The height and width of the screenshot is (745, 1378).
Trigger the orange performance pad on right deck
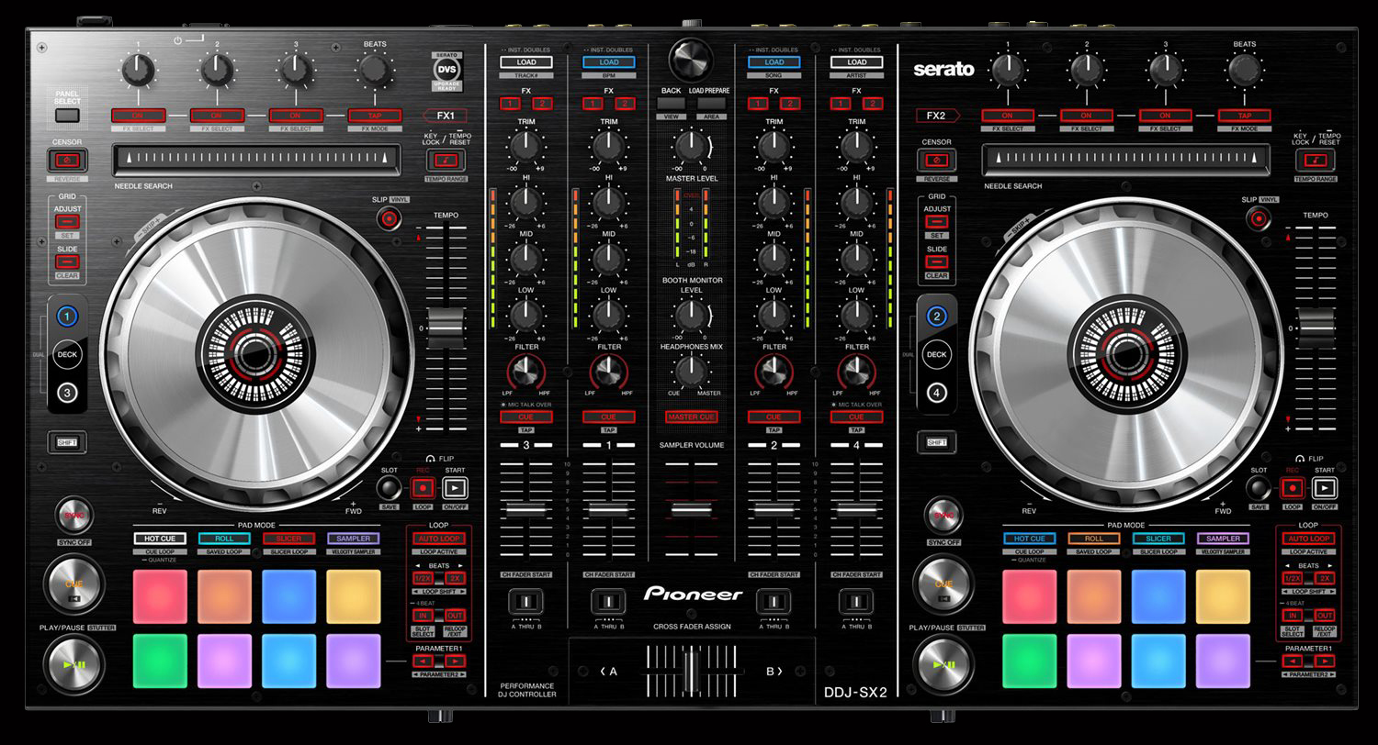click(1094, 596)
